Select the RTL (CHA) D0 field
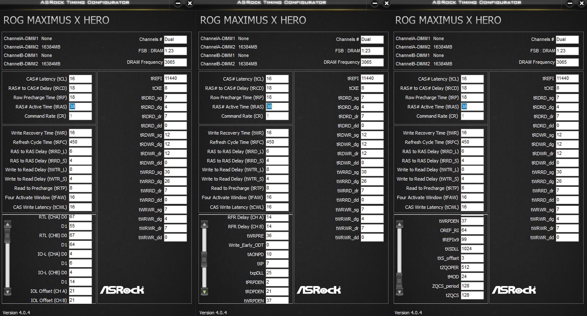 [80, 217]
